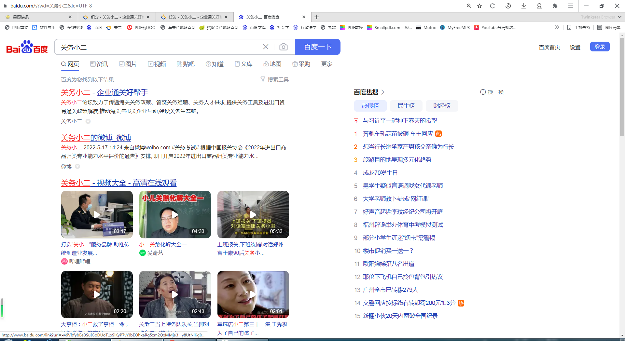
Task: Open browsing history clock icon
Action: tap(508, 6)
